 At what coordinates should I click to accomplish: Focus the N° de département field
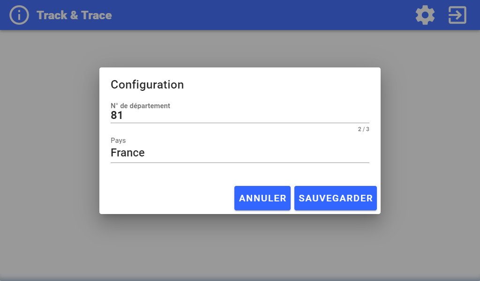tap(240, 112)
